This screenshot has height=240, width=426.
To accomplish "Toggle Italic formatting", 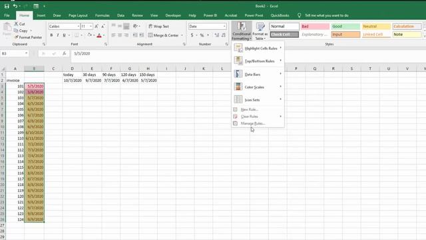I will 58,35.
